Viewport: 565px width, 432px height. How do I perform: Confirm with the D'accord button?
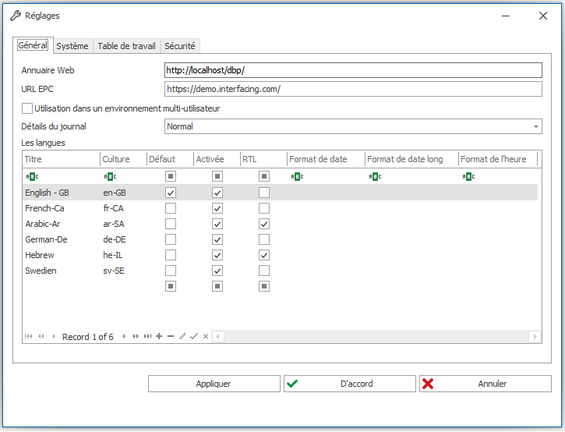349,384
